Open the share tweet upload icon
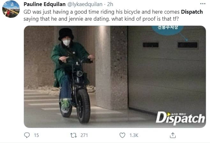The image size is (210, 143). coord(173,135)
